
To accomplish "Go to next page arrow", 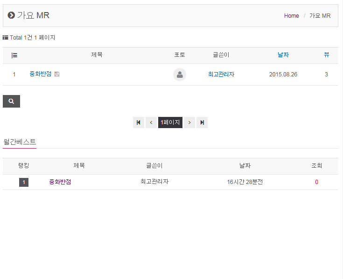I will [x=189, y=122].
